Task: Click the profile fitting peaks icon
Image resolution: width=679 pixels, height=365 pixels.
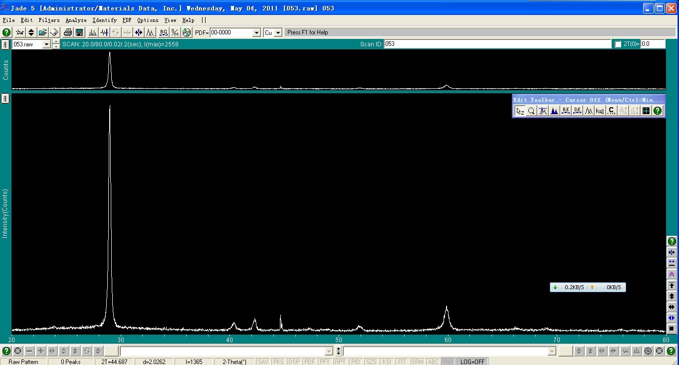Action: point(150,32)
